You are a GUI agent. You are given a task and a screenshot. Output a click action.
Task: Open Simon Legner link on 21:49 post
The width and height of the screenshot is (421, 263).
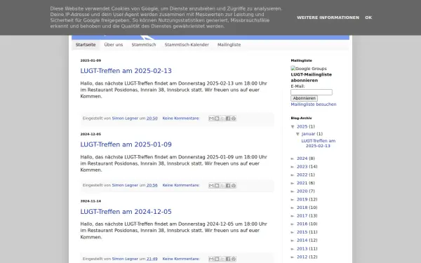coord(125,259)
